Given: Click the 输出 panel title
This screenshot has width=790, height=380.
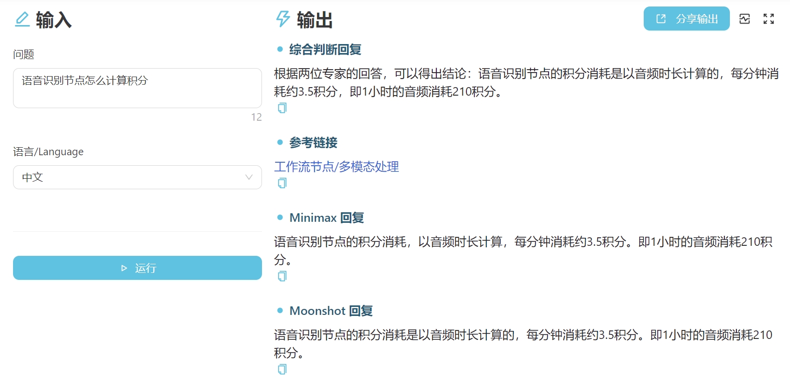Looking at the screenshot, I should [315, 20].
